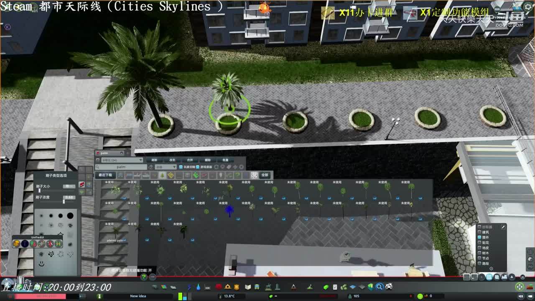
Task: Expand the asset list dropdown showing (24)
Action: click(x=122, y=160)
